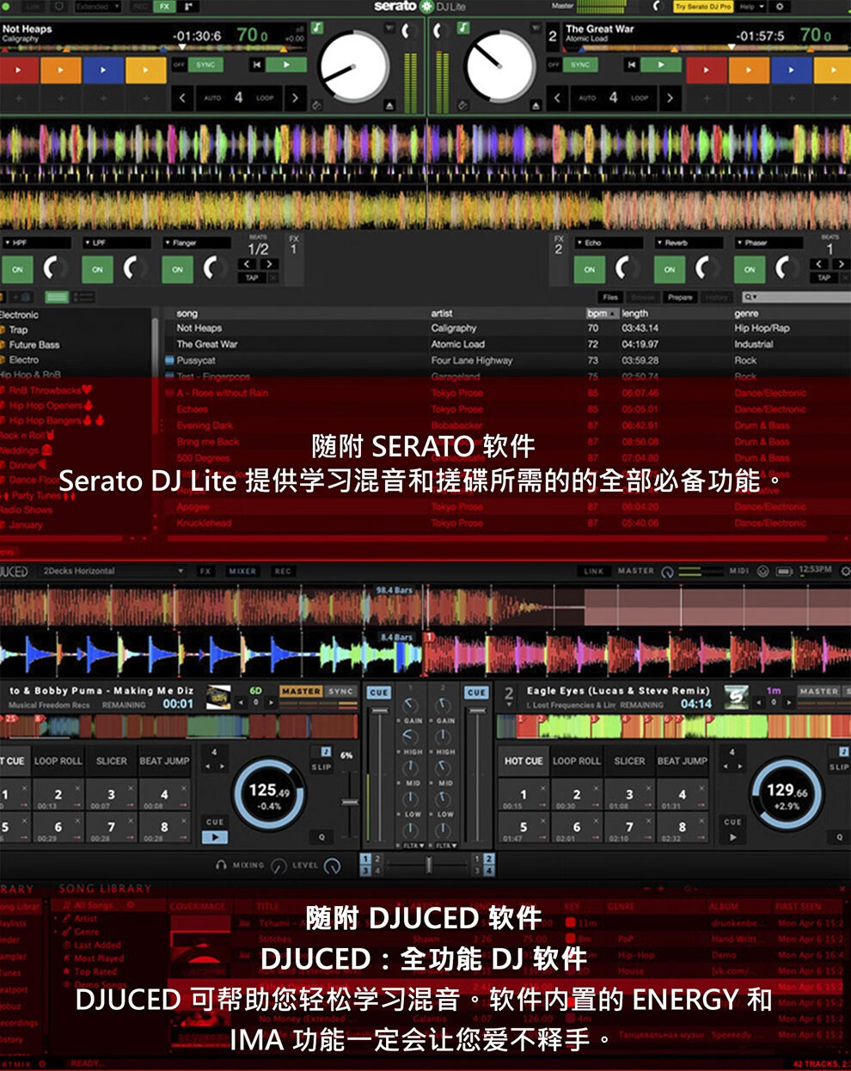Turn on the LPF effect
This screenshot has width=851, height=1071.
[x=97, y=270]
